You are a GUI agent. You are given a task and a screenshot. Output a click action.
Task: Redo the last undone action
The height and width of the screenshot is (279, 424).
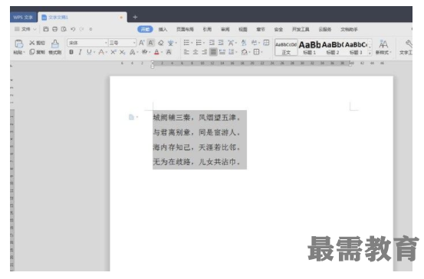click(x=81, y=29)
